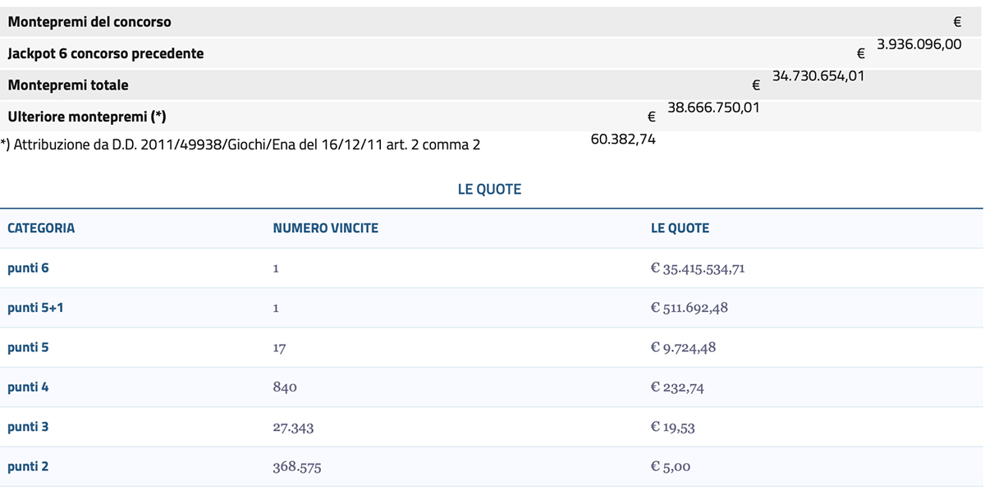
Task: Click the 27.343 winners count
Action: (x=293, y=428)
